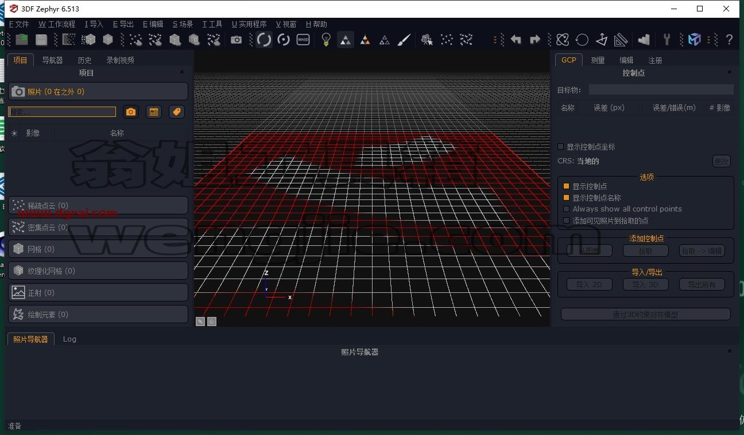Expand the 网格 (0) section
Screen dimensions: 744x435
click(98, 249)
